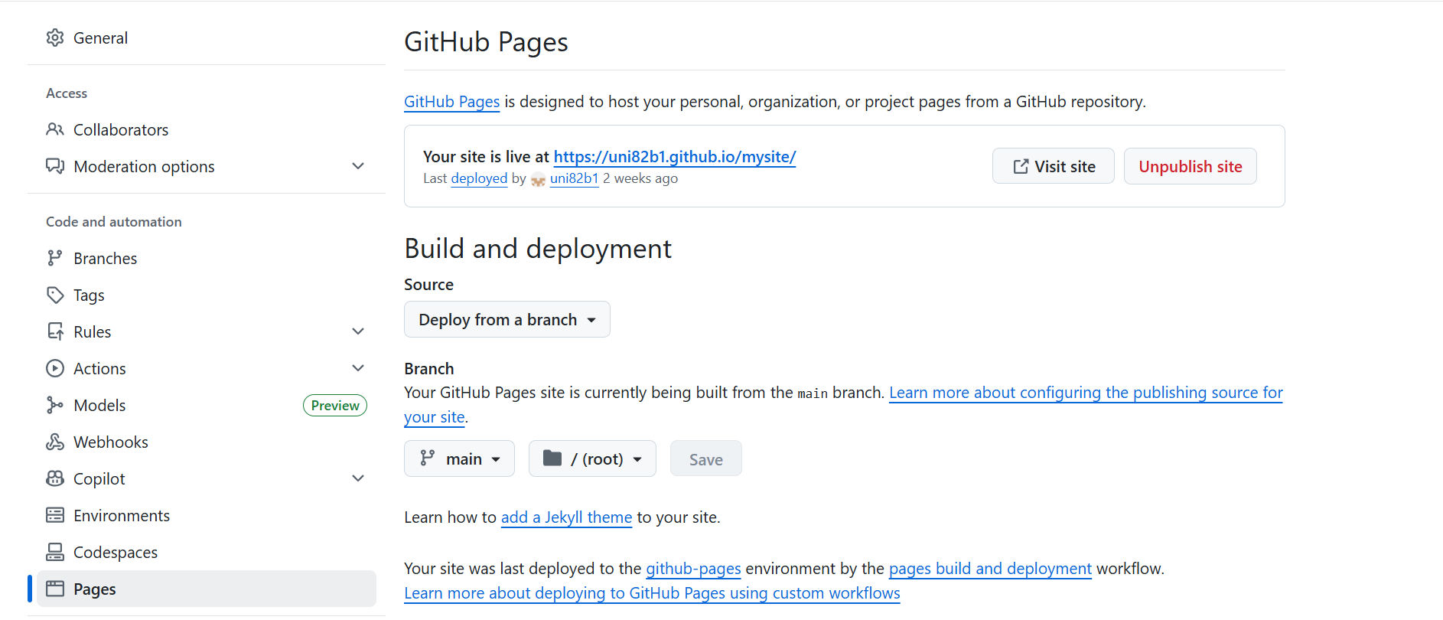Open the live site URL link
Viewport: 1443px width, 620px height.
[674, 156]
